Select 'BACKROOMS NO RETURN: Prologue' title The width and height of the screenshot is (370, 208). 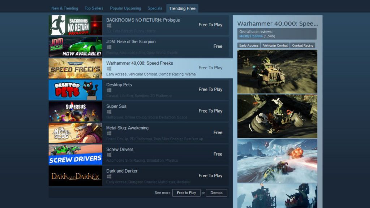click(143, 20)
